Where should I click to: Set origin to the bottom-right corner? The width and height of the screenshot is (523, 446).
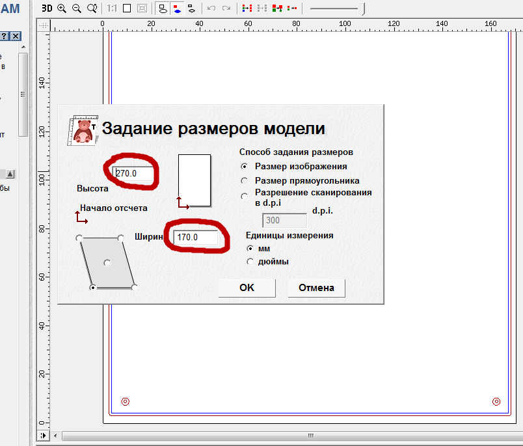134,287
